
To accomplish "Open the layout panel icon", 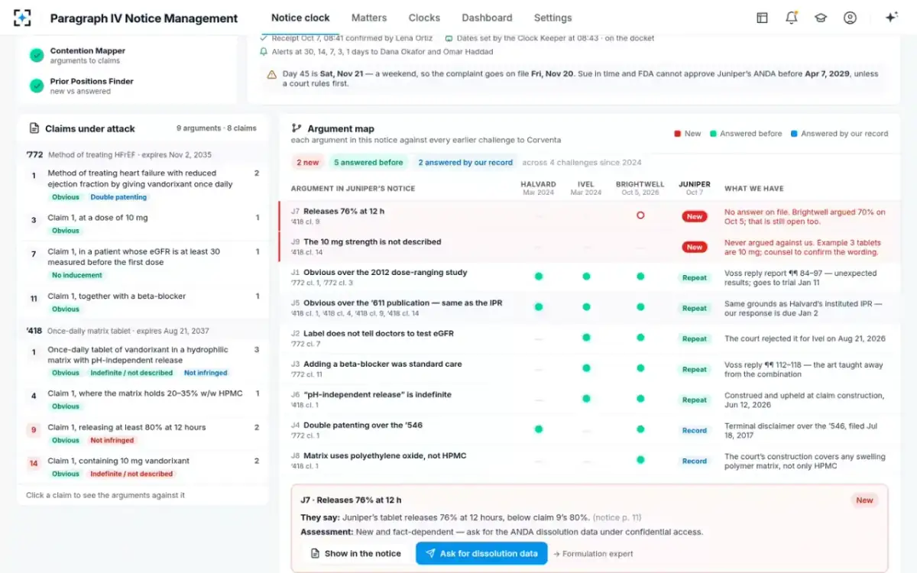I will (762, 18).
